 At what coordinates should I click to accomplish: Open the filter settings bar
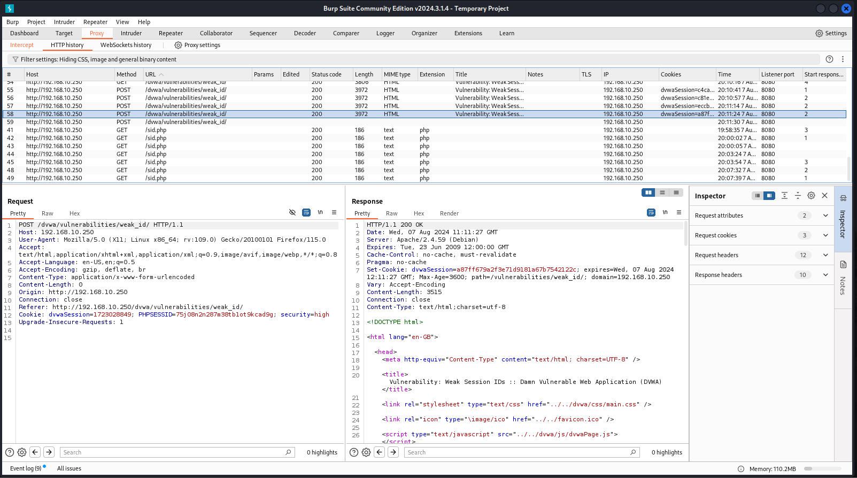[x=413, y=59]
